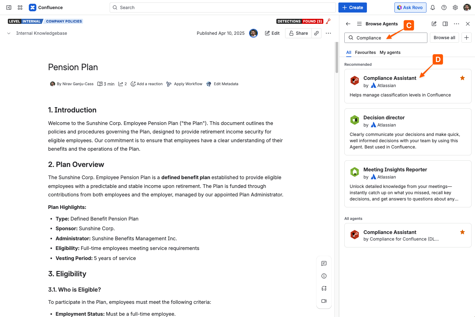Switch to the My agents tab

coord(390,52)
